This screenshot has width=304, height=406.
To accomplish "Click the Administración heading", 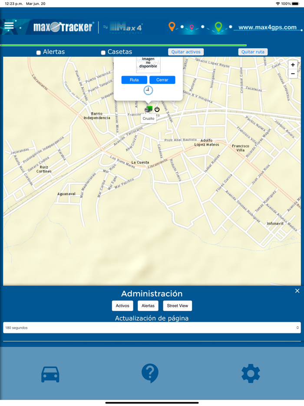I will [x=152, y=293].
